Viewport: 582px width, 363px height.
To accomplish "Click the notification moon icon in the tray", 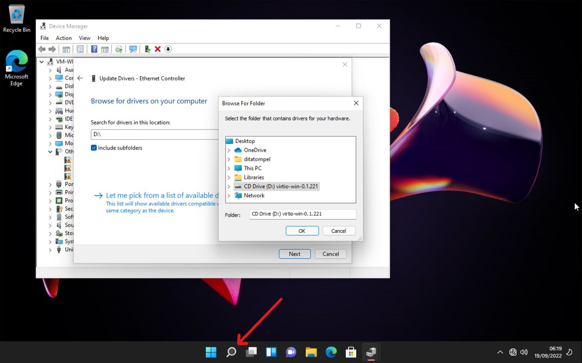I will (569, 352).
